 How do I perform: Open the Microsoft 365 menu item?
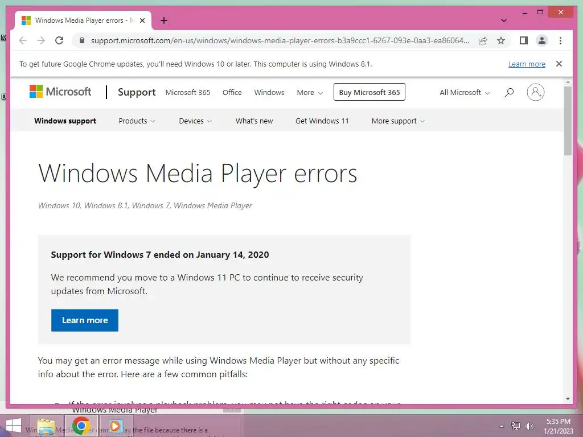[188, 92]
